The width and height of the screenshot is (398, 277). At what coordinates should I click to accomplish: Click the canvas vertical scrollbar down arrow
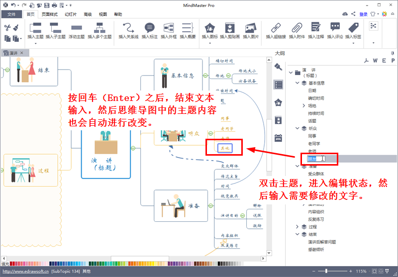pos(269,253)
